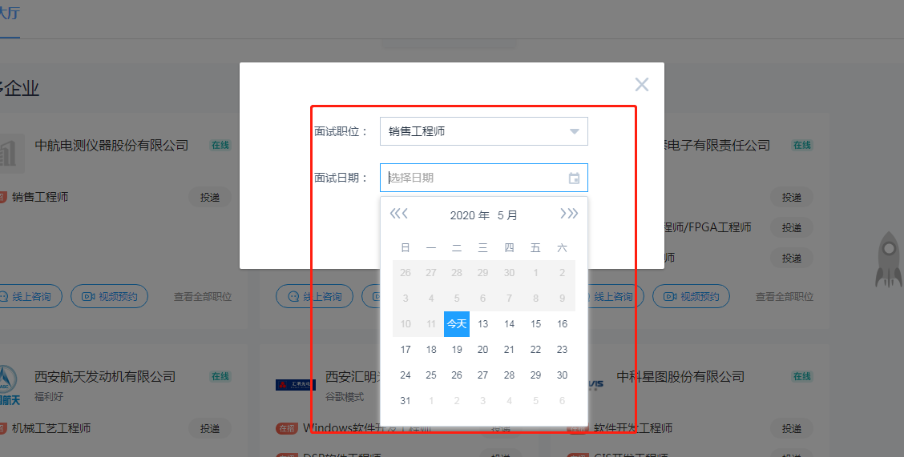This screenshot has height=457, width=904.
Task: Pick May 28 in the calendar
Action: pos(509,375)
